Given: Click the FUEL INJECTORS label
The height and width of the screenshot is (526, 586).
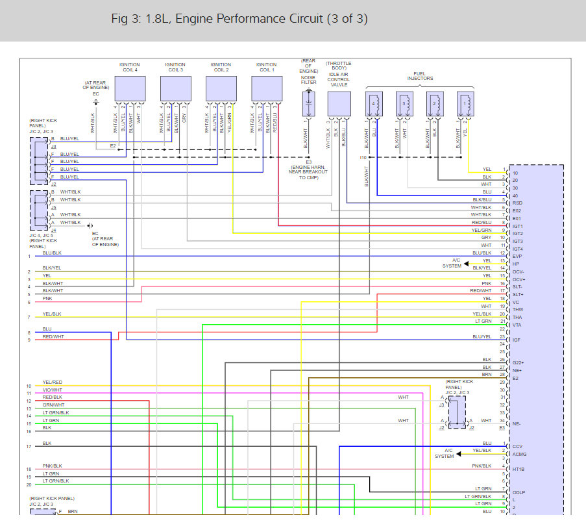Looking at the screenshot, I should pyautogui.click(x=420, y=76).
